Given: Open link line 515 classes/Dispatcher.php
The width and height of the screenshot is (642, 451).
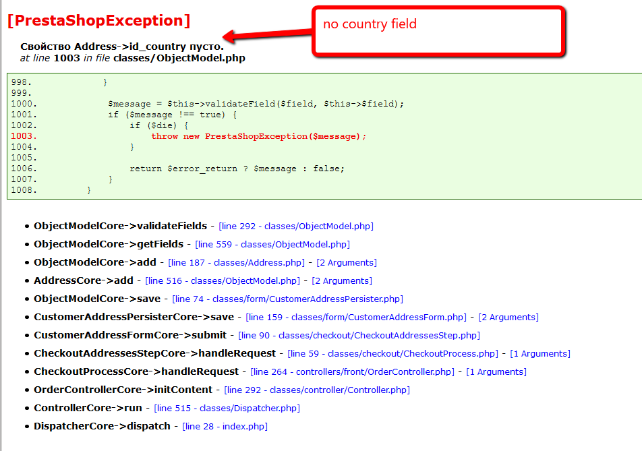Looking at the screenshot, I should pos(227,409).
